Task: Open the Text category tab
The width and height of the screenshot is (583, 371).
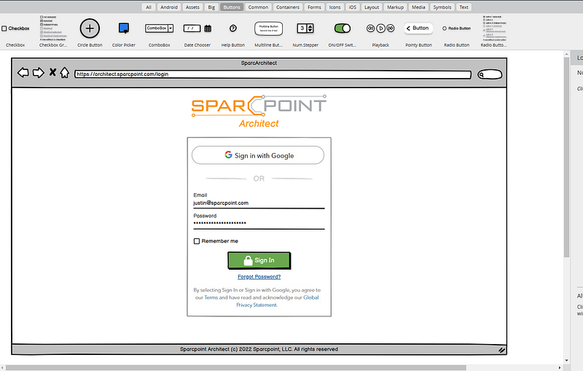Action: pyautogui.click(x=463, y=7)
